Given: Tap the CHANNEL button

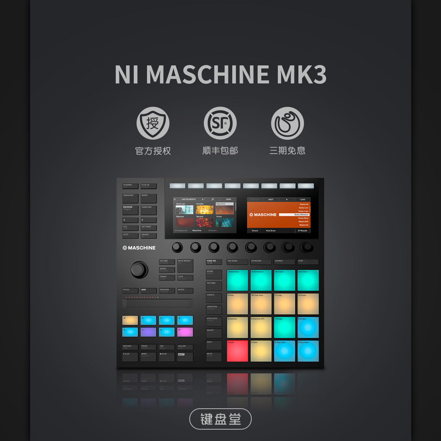Looking at the screenshot, I should coord(130,186).
